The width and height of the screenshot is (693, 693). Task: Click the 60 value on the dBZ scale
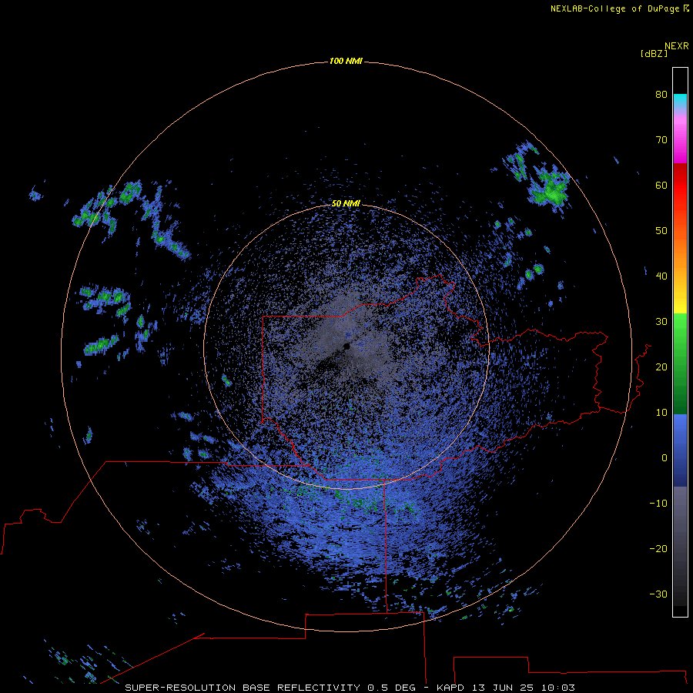click(x=661, y=185)
